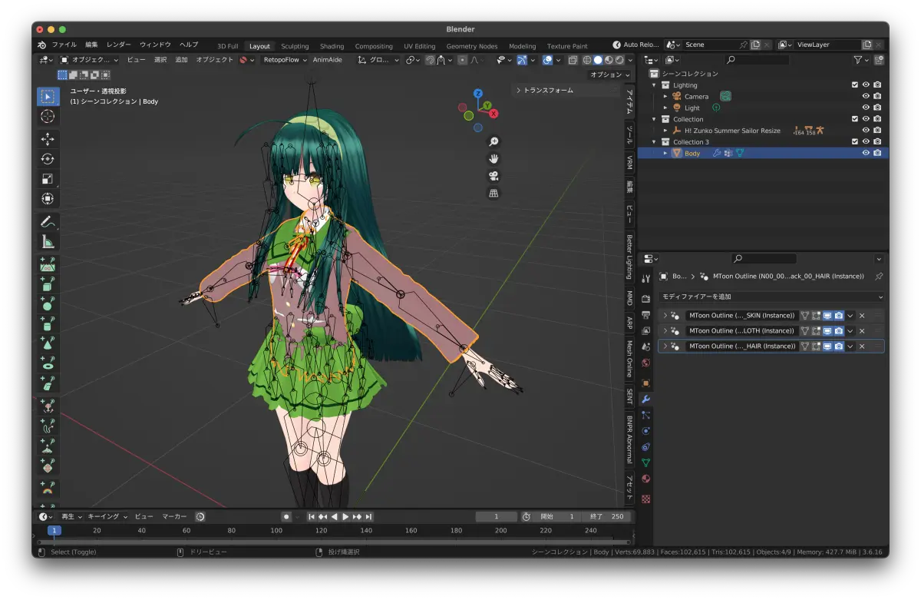Screen dimensions: 921x600
Task: Click the viewport zoom magnifier gizmo
Action: coord(494,142)
